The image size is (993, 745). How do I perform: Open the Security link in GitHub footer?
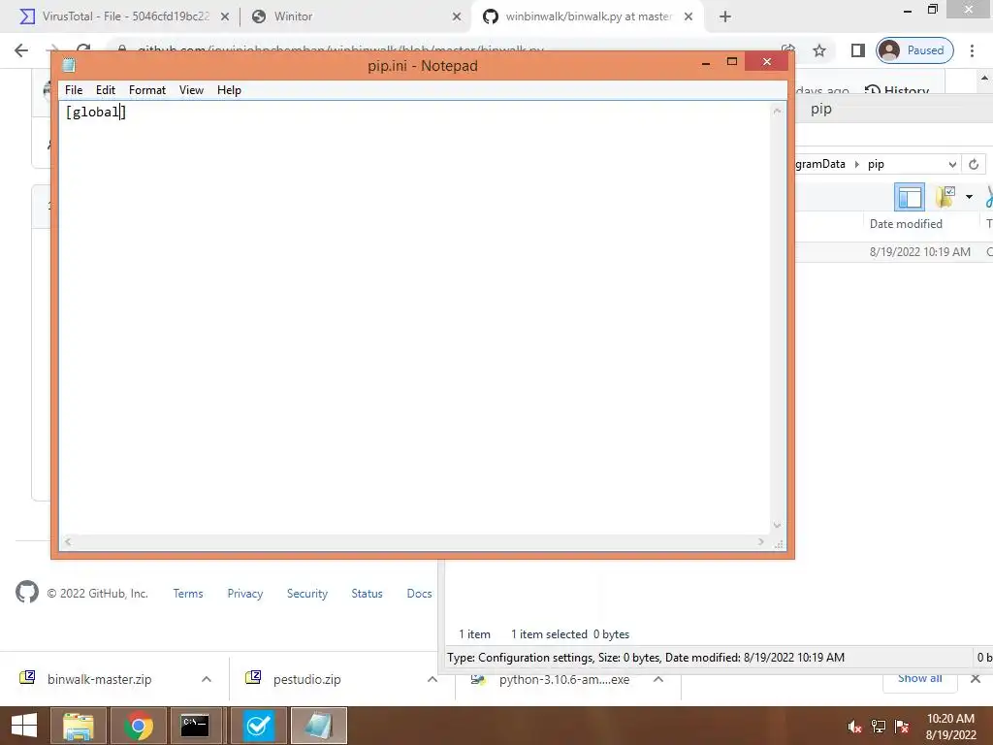click(307, 594)
